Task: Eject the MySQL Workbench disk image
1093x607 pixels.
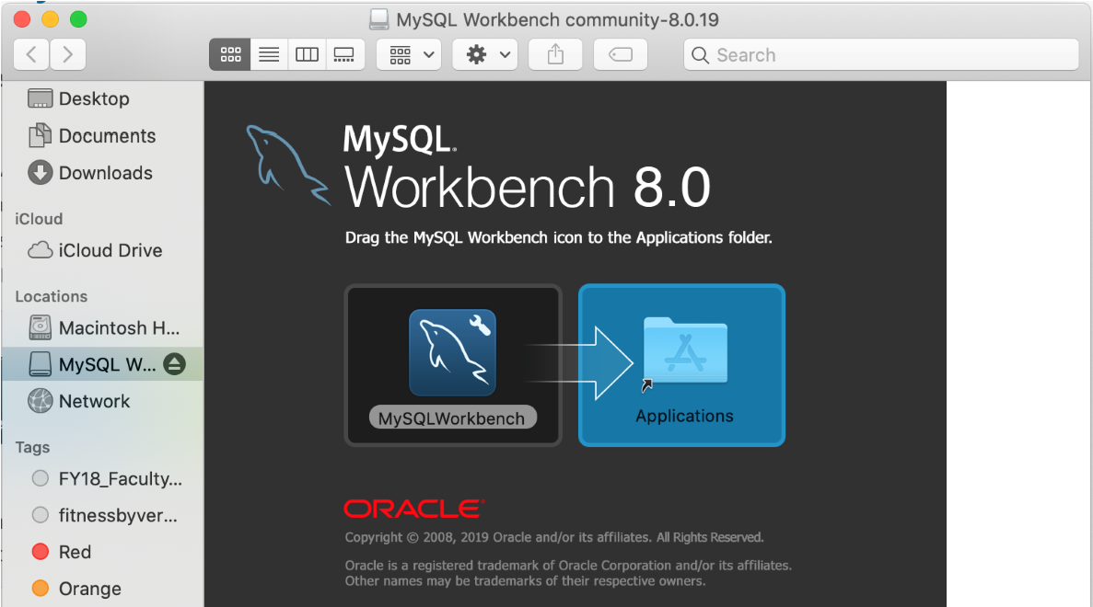Action: 174,363
